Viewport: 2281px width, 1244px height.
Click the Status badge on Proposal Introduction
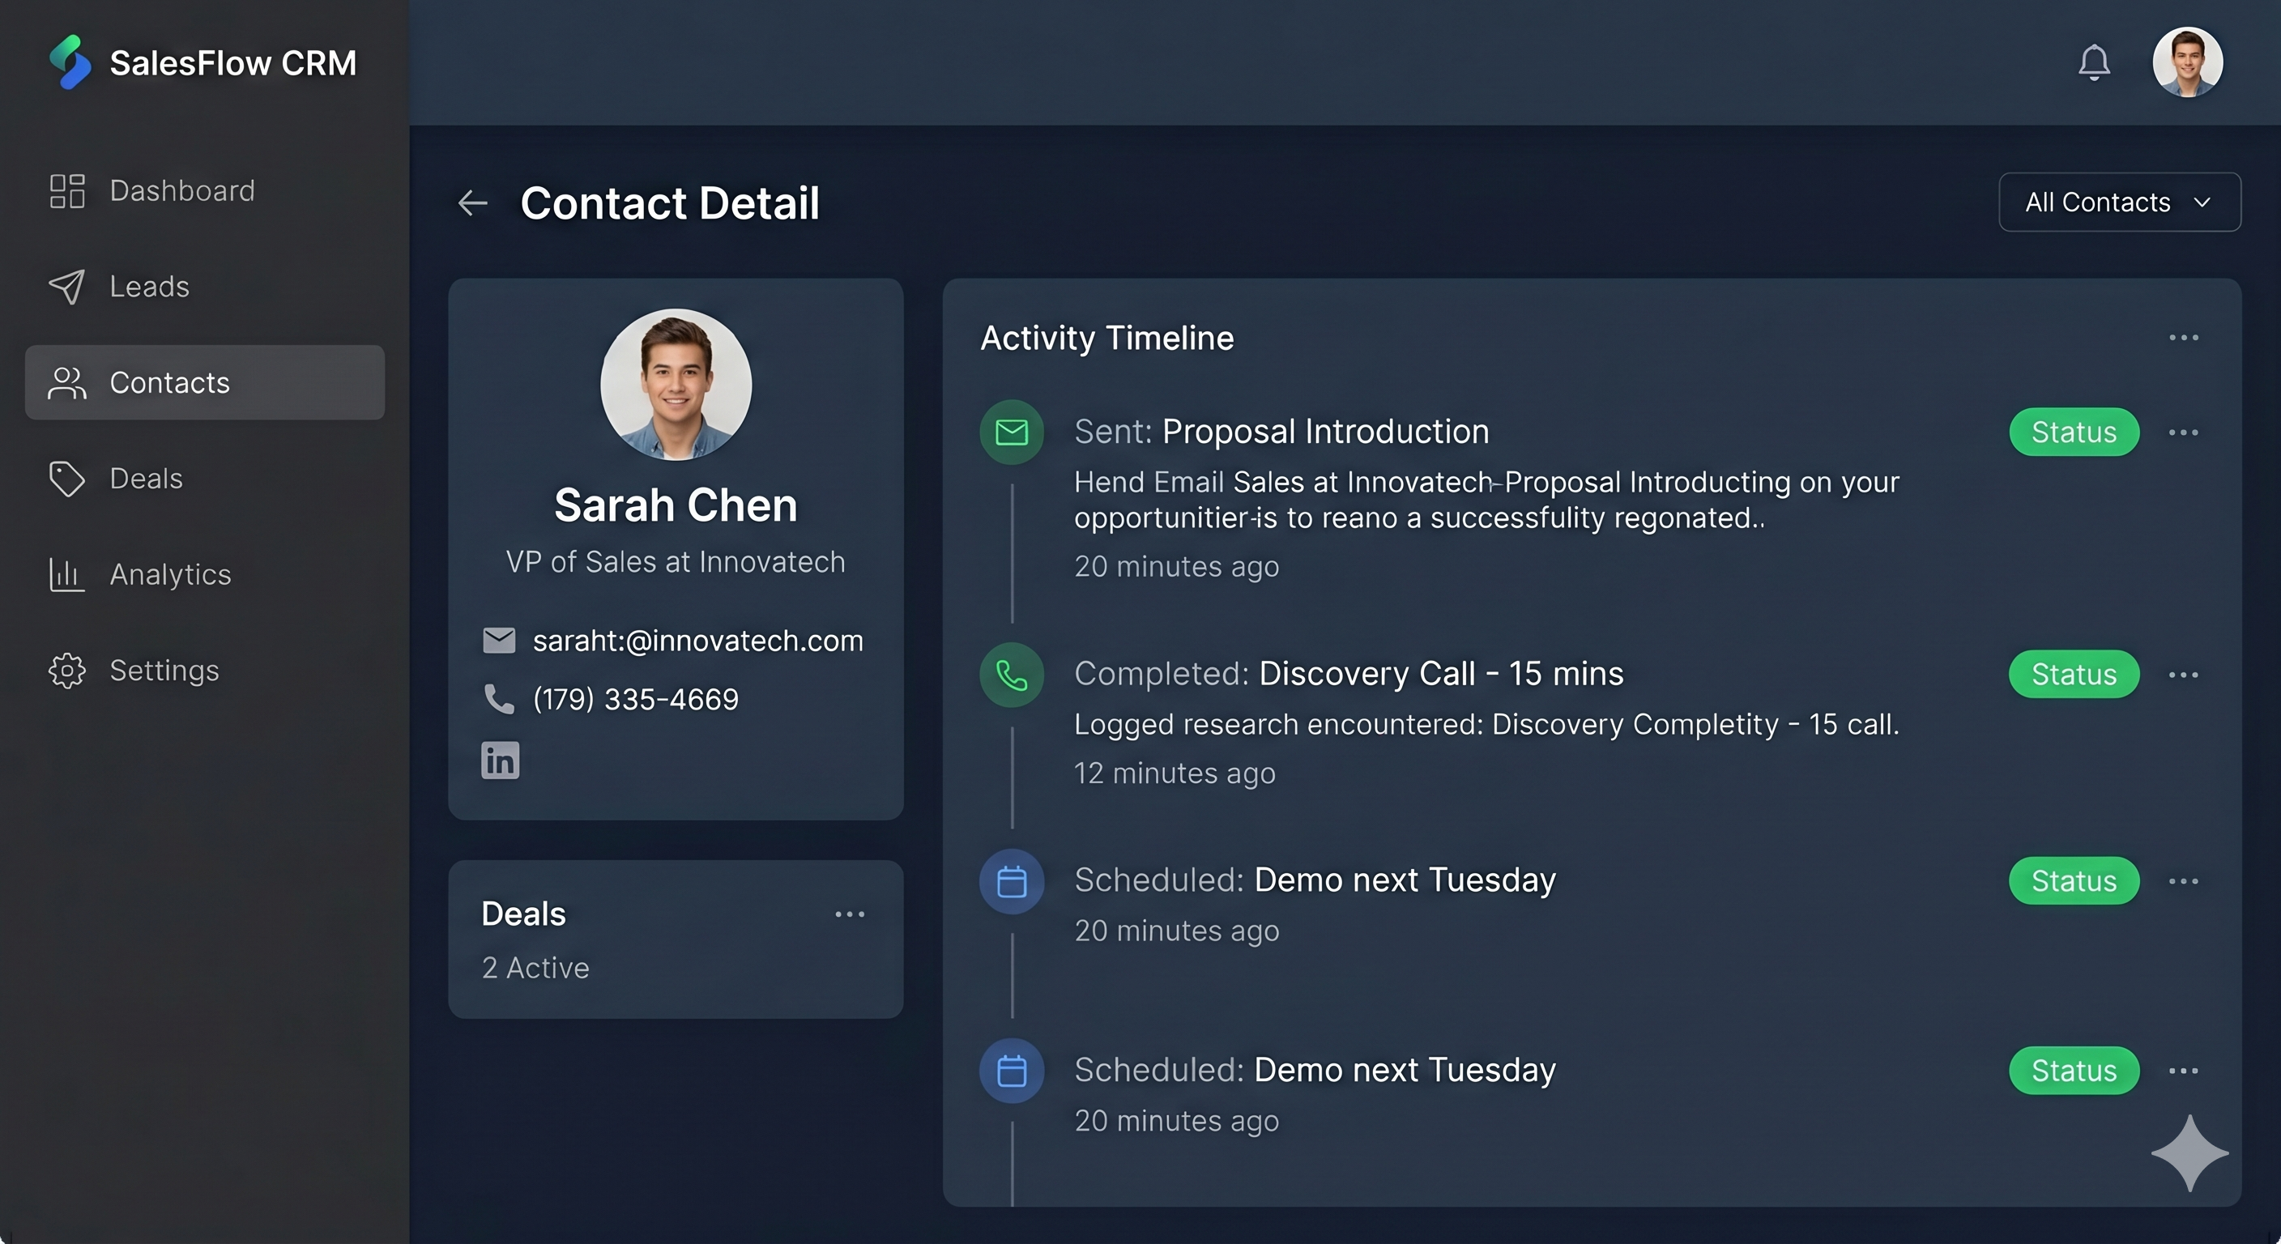2073,432
